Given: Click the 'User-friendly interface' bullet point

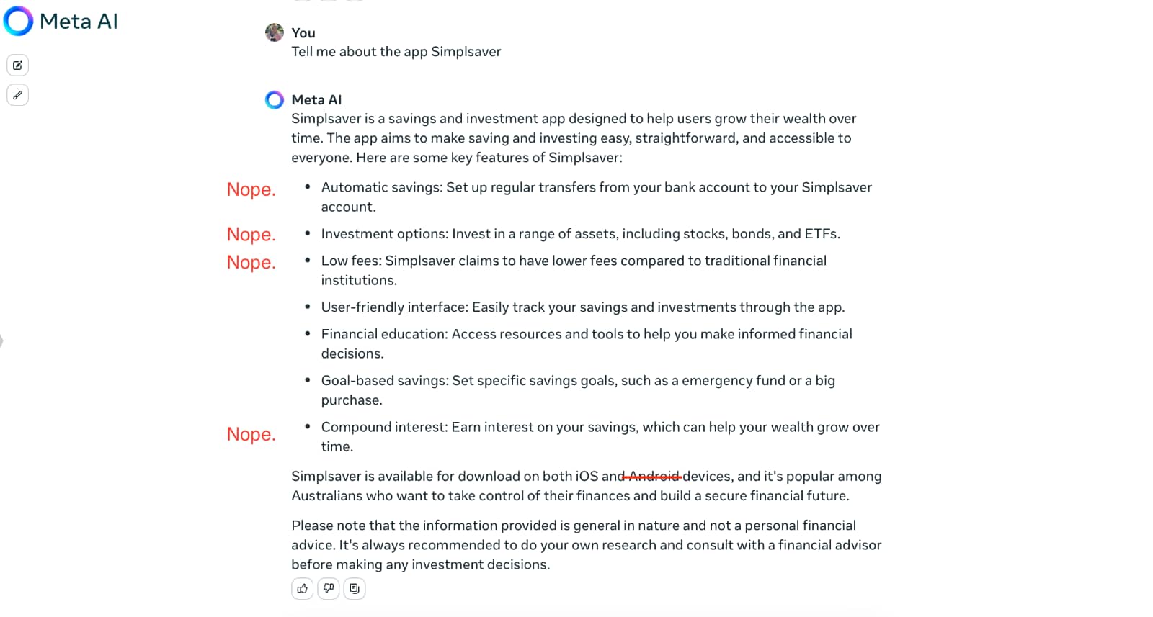Looking at the screenshot, I should pyautogui.click(x=582, y=307).
